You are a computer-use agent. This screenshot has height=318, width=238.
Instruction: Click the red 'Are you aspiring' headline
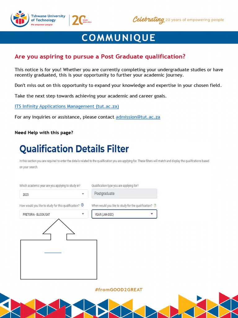(100, 57)
